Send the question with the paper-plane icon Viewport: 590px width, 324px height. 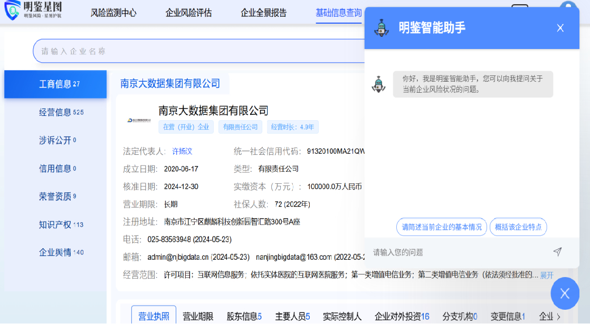pos(557,252)
